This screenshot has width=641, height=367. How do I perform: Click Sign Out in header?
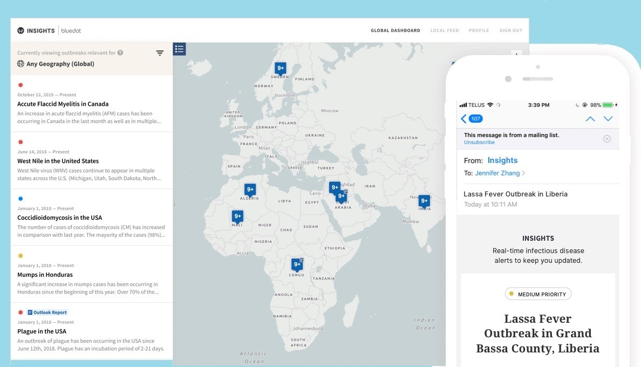pyautogui.click(x=510, y=31)
